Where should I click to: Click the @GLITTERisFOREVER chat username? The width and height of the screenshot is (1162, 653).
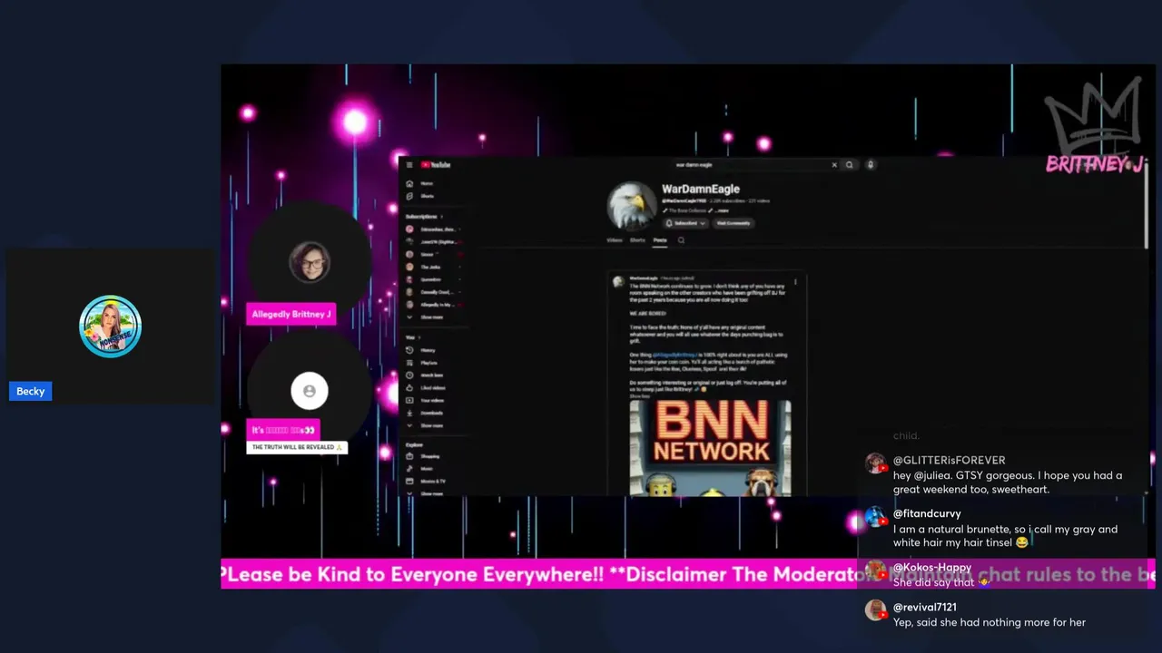(x=950, y=461)
